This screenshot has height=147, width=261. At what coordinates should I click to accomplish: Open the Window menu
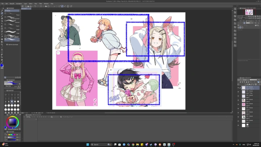point(46,4)
